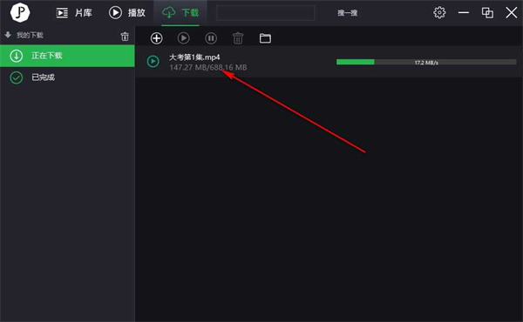The image size is (523, 322).
Task: Open the download folder icon
Action: tap(265, 38)
